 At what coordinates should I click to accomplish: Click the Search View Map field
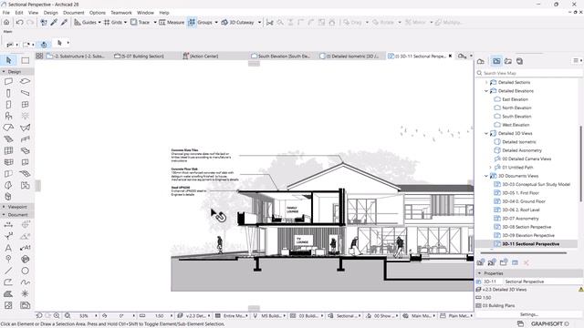click(529, 73)
